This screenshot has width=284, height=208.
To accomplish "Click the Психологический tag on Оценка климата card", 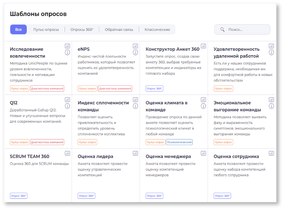I will [179, 142].
